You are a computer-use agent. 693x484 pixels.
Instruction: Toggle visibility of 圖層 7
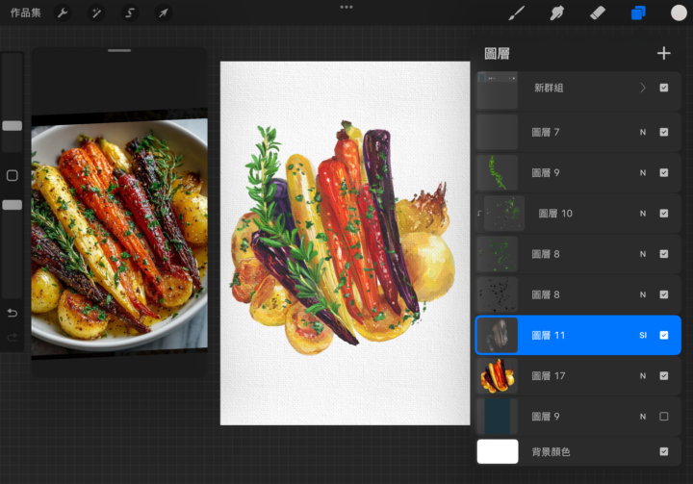pyautogui.click(x=663, y=132)
